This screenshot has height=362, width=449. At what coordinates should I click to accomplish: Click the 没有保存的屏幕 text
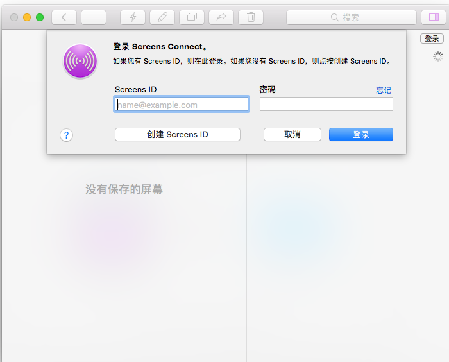(x=124, y=189)
